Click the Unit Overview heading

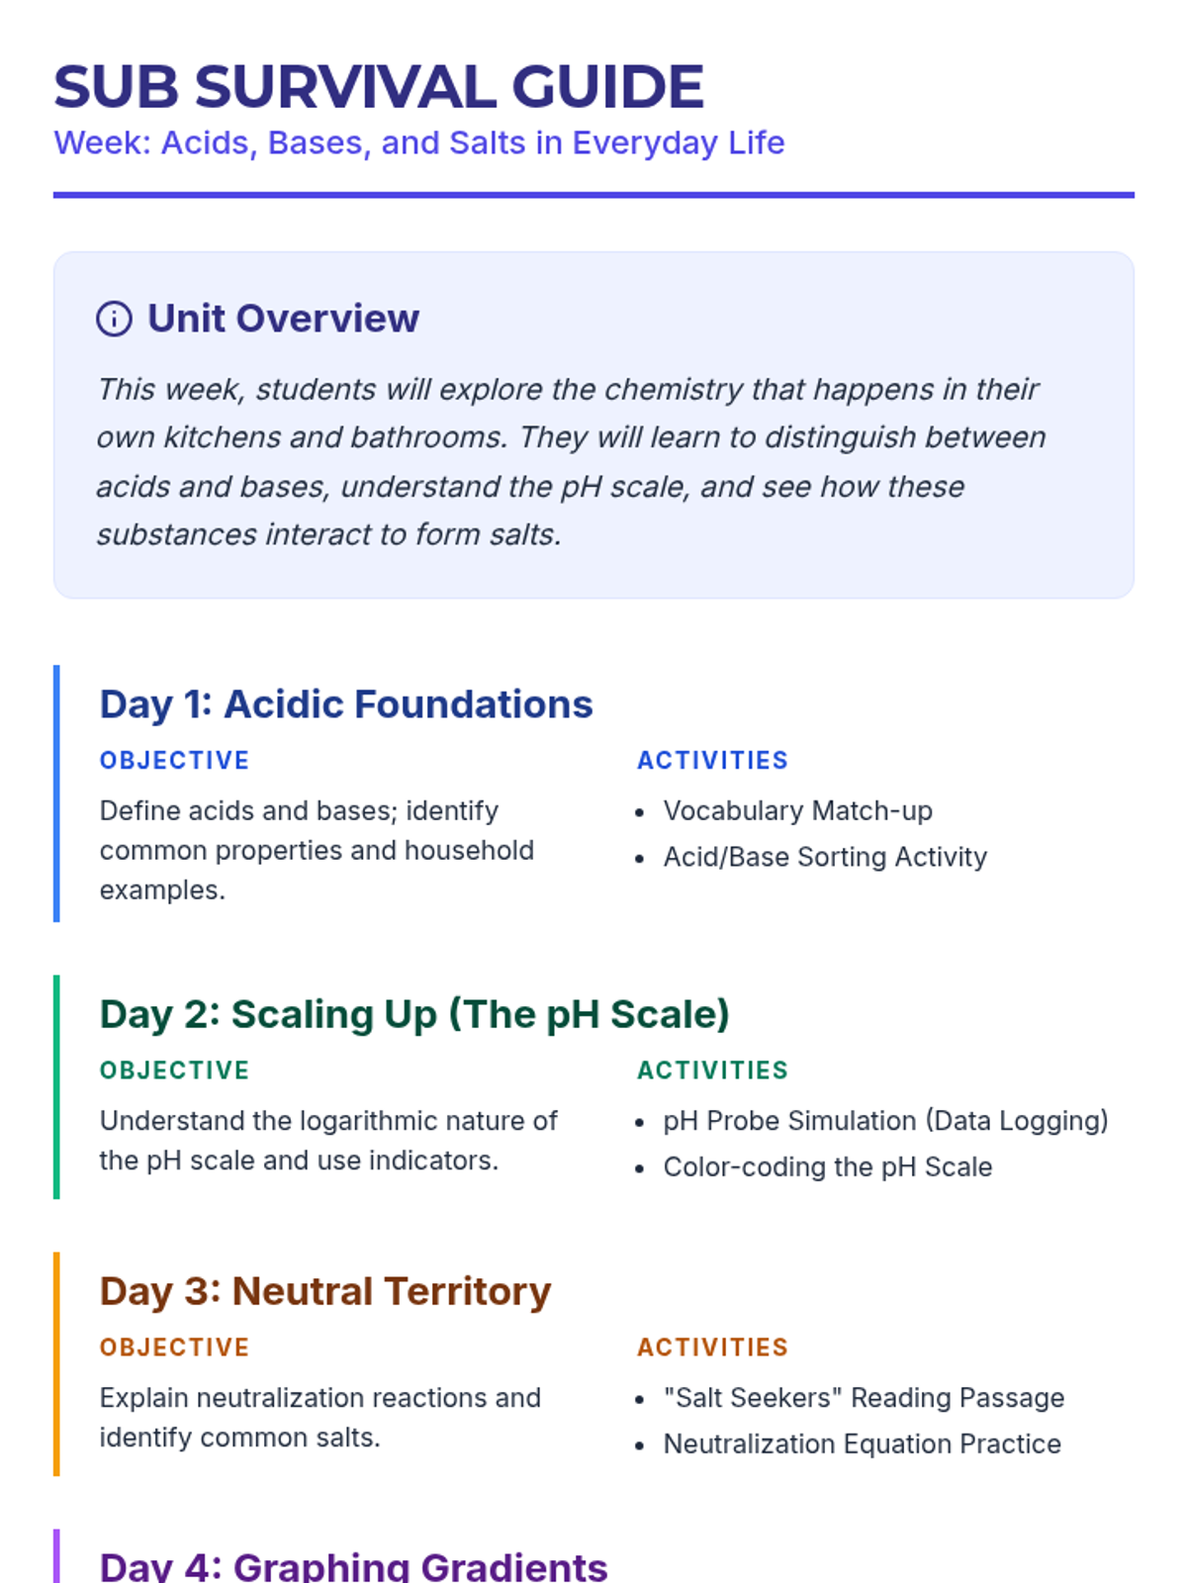(283, 319)
